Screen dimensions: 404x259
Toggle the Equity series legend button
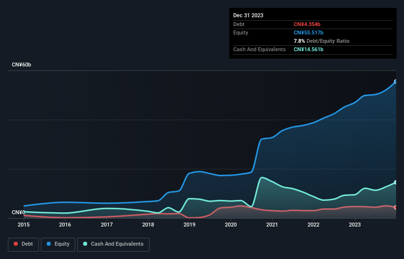click(x=58, y=244)
